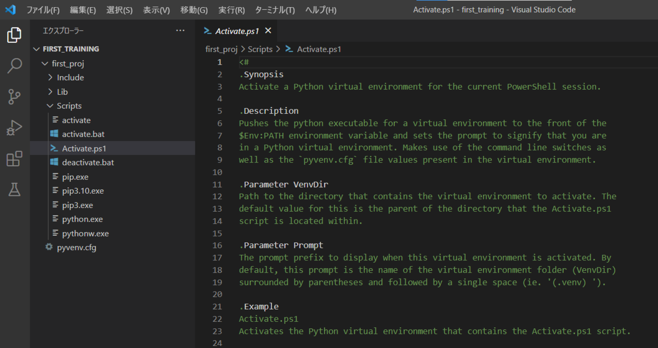Open the ファイル(F) menu
Screen dimensions: 658x348
[x=43, y=10]
